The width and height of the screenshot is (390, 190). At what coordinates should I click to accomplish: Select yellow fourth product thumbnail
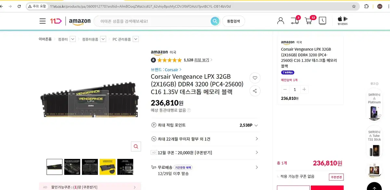coord(108,167)
